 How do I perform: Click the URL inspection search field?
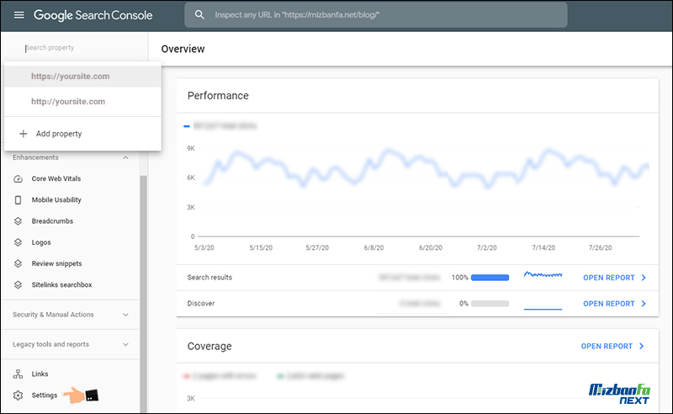click(x=375, y=15)
